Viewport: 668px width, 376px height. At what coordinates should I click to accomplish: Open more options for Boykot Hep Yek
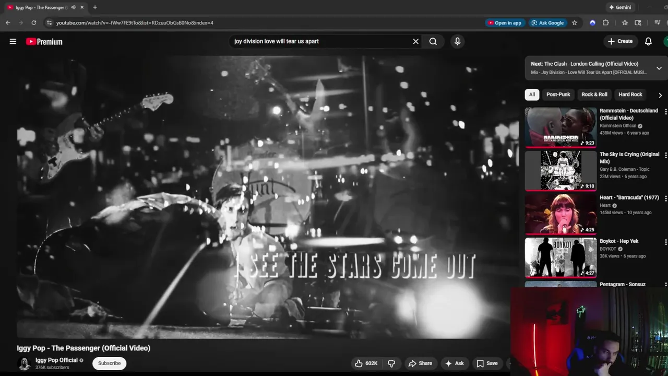665,242
